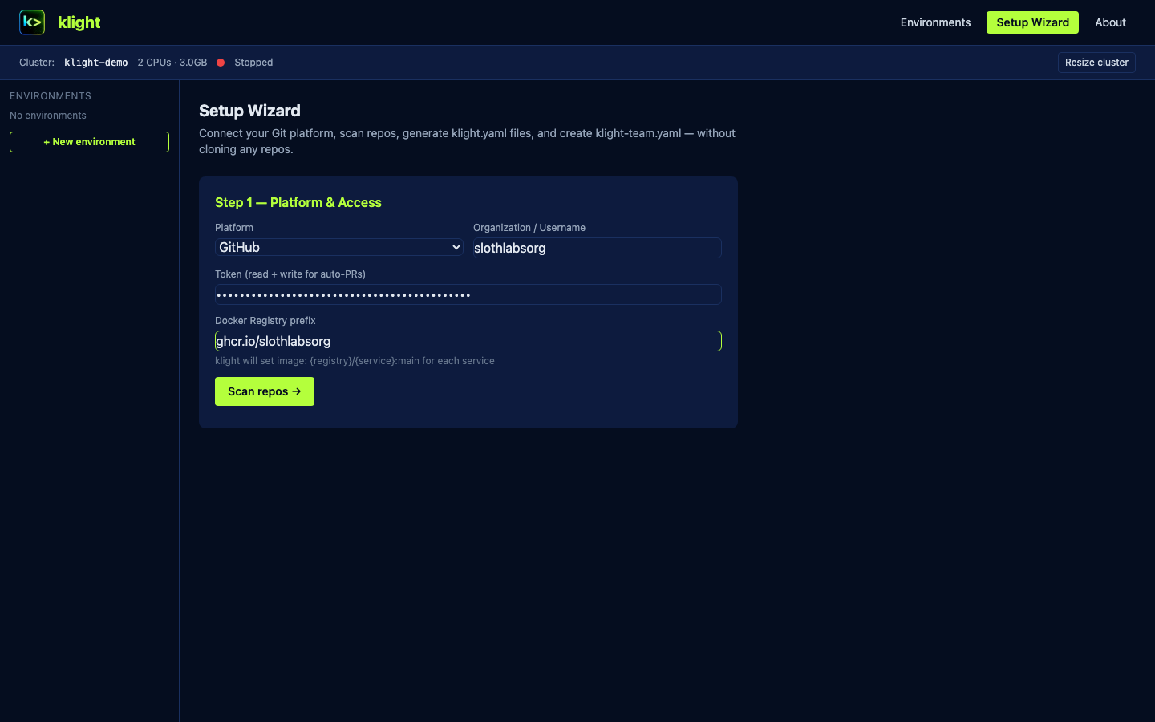Screen dimensions: 1155x722
Task: Click the Resize cluster button
Action: pyautogui.click(x=1096, y=63)
